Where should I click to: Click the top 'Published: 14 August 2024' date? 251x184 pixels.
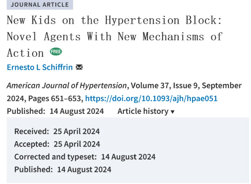pyautogui.click(x=55, y=111)
